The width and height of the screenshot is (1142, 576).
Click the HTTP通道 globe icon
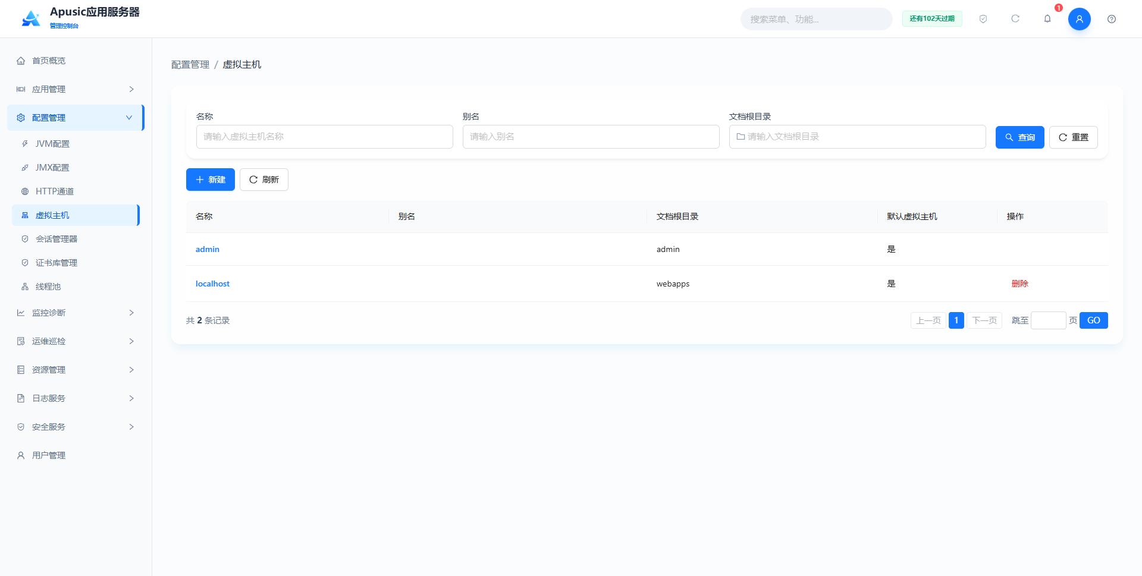(25, 191)
